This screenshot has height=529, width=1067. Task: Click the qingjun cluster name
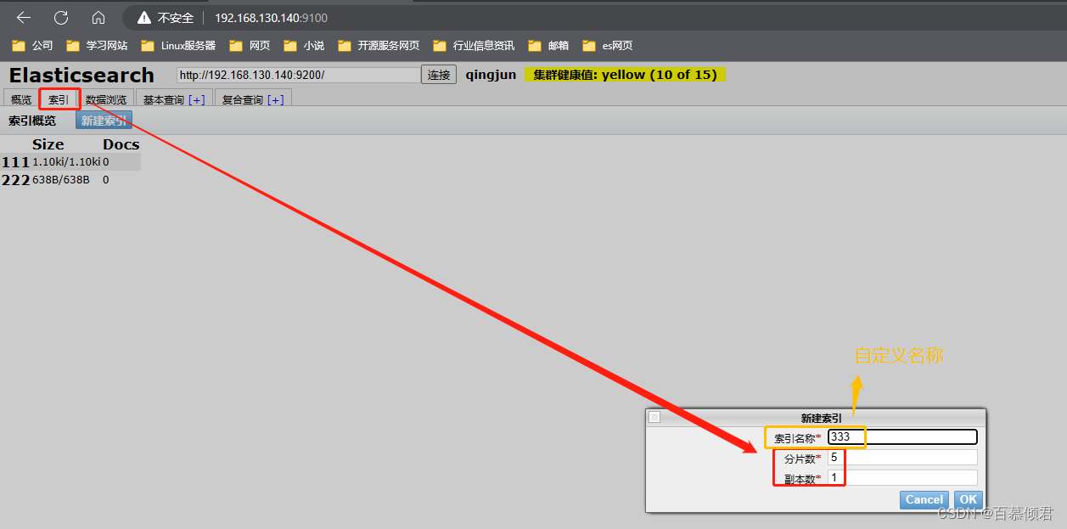[x=491, y=75]
